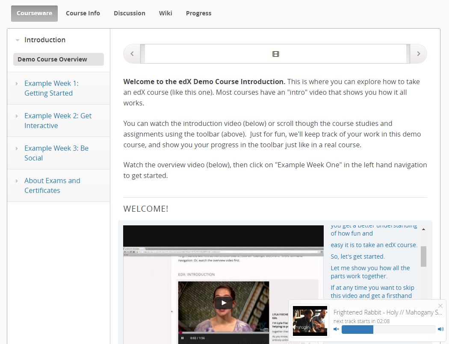Click the video unit icon in sequence bar
Viewport: 449px width, 344px height.
pyautogui.click(x=275, y=54)
